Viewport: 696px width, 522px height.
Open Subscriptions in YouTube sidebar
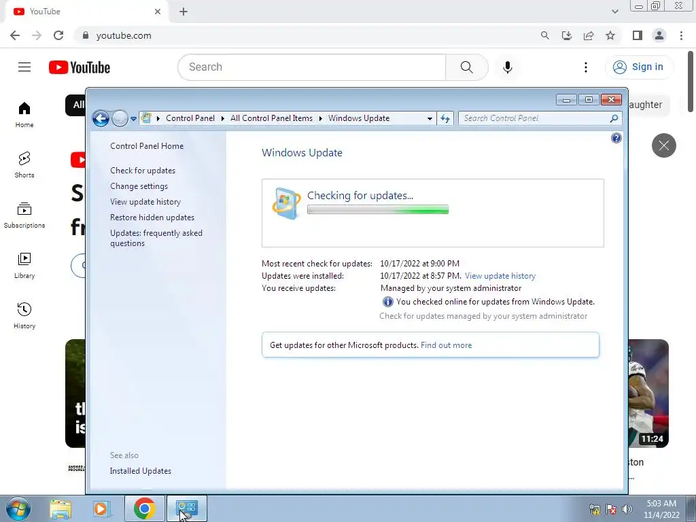[24, 215]
